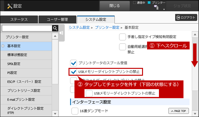The image size is (199, 117).
Task: Click the blue circle arrow beside 基本設定
Action: coord(3,46)
